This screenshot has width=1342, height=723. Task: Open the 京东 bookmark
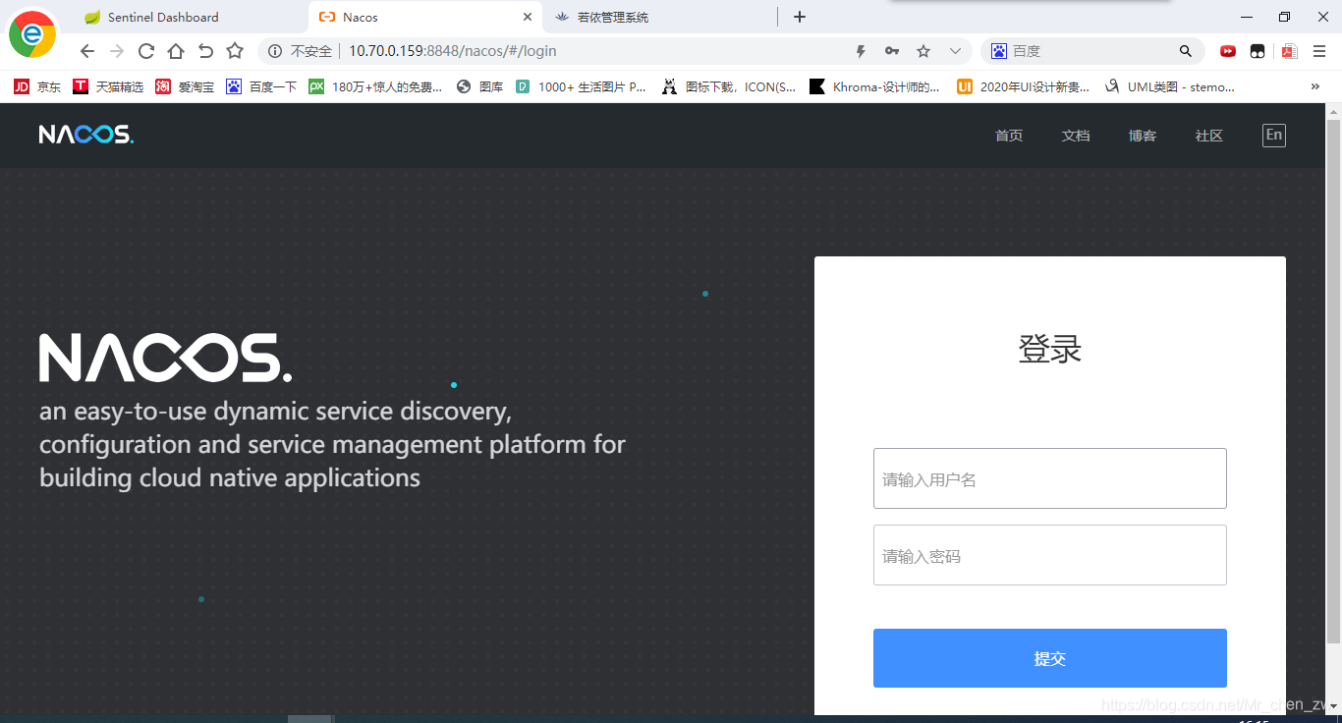(37, 86)
